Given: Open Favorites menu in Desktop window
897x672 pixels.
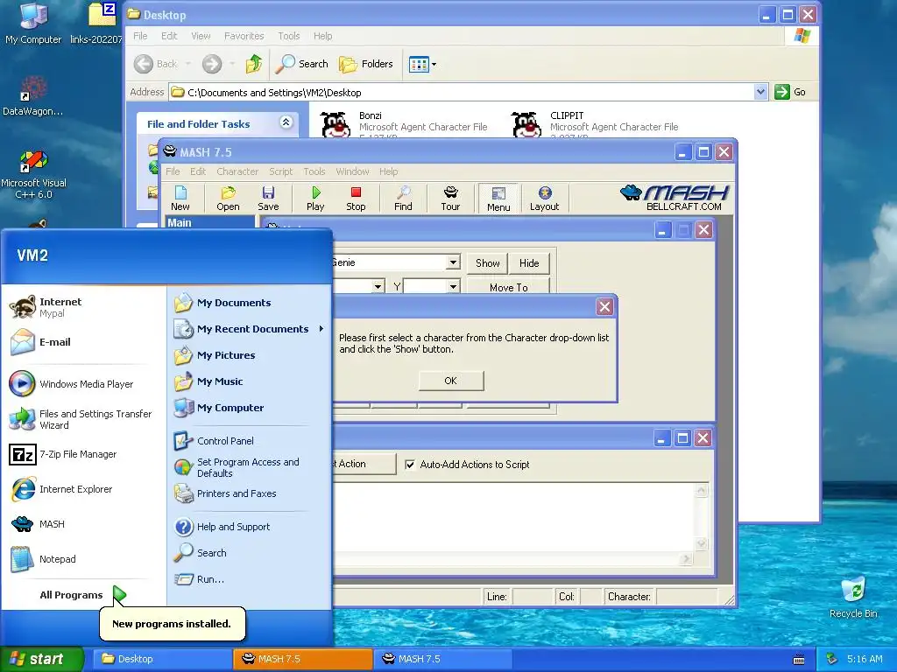Looking at the screenshot, I should pyautogui.click(x=244, y=36).
